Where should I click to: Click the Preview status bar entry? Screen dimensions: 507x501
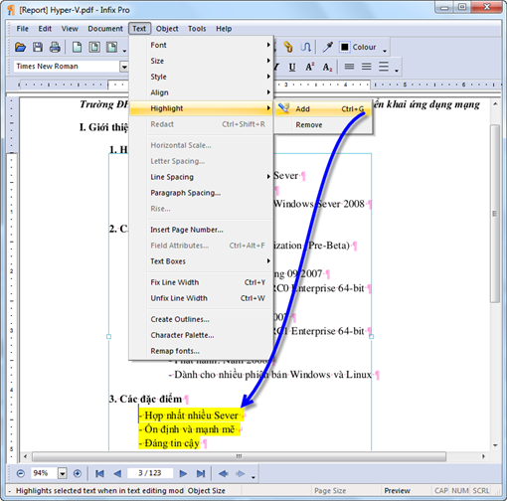(397, 491)
